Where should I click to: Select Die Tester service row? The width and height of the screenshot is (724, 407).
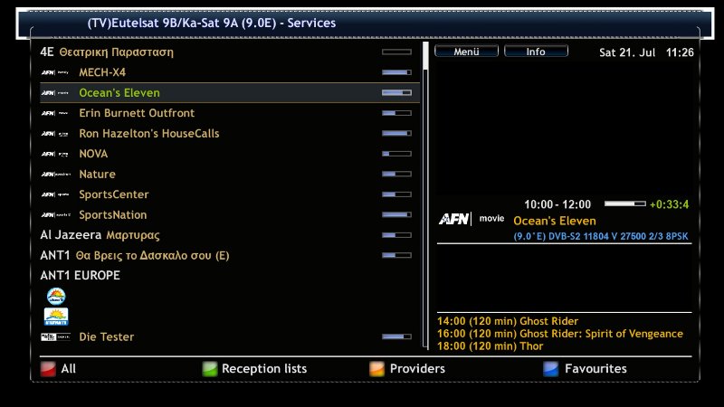point(230,336)
